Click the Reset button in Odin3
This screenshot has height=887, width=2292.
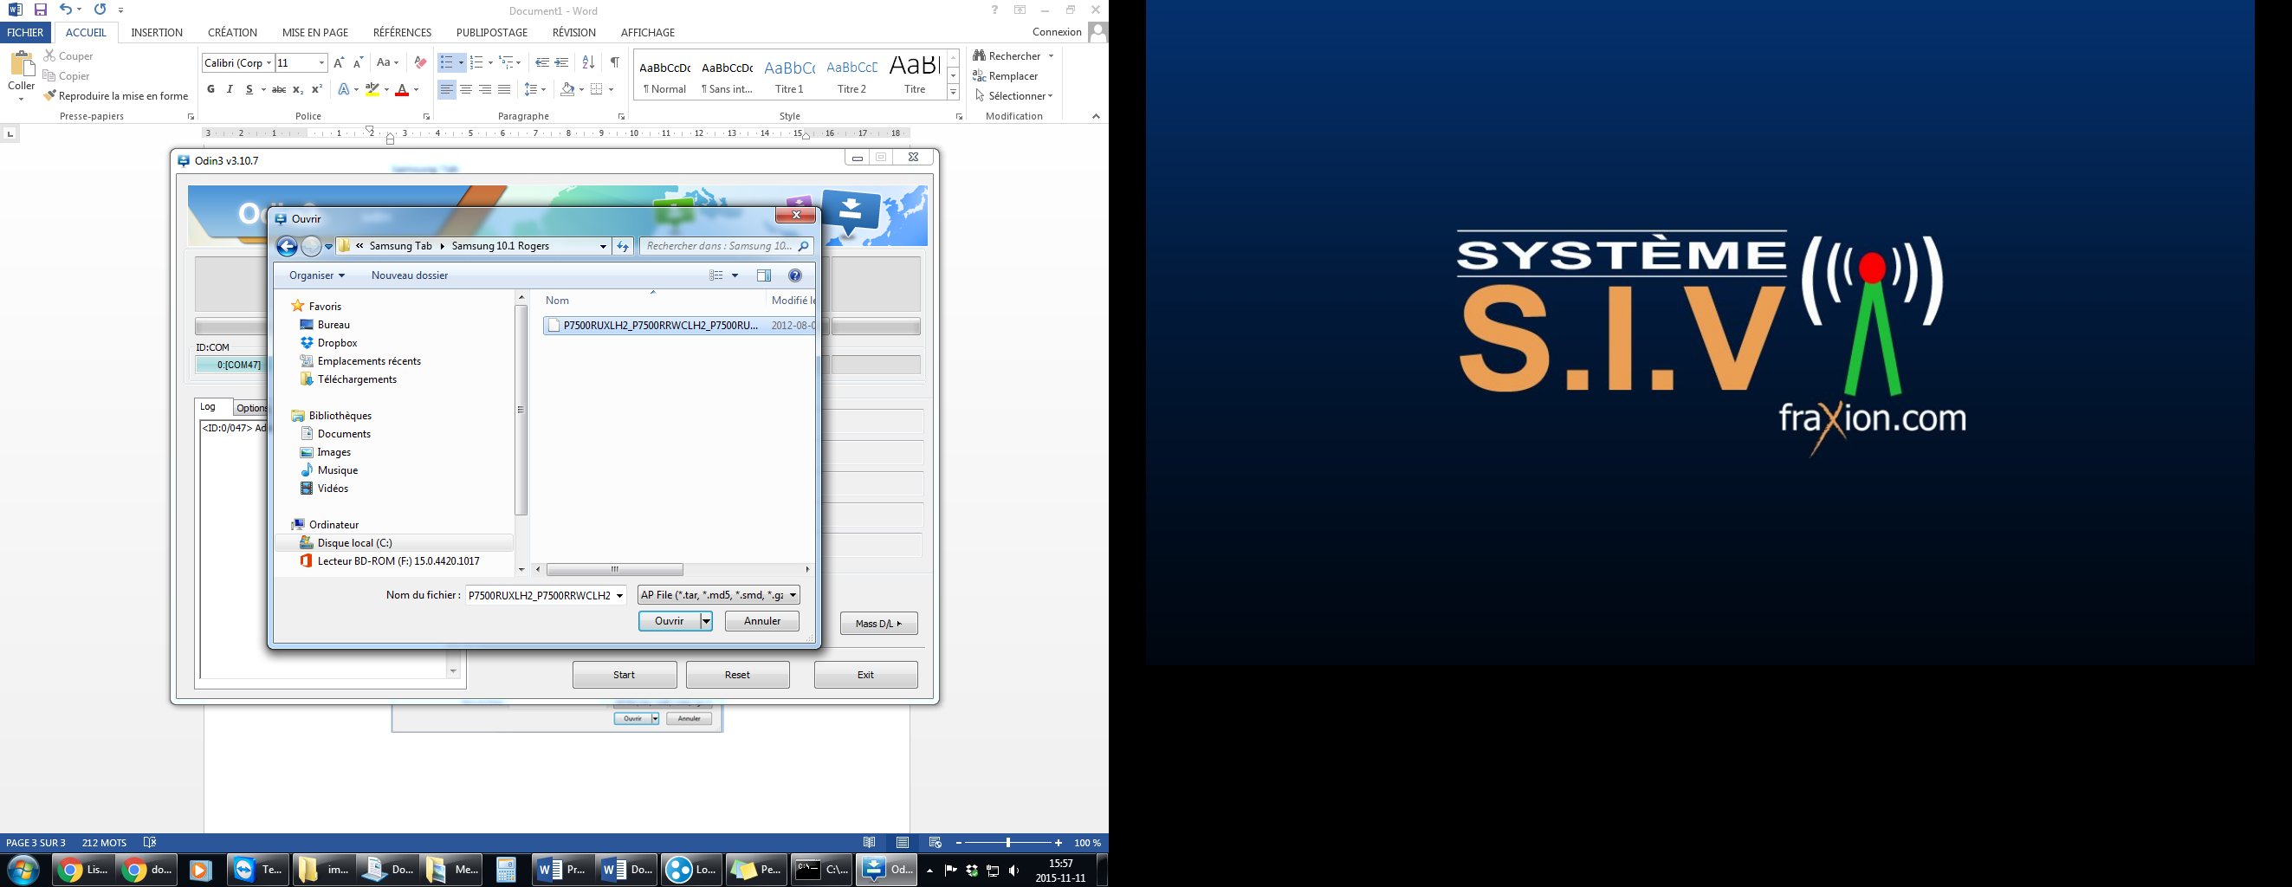point(738,676)
